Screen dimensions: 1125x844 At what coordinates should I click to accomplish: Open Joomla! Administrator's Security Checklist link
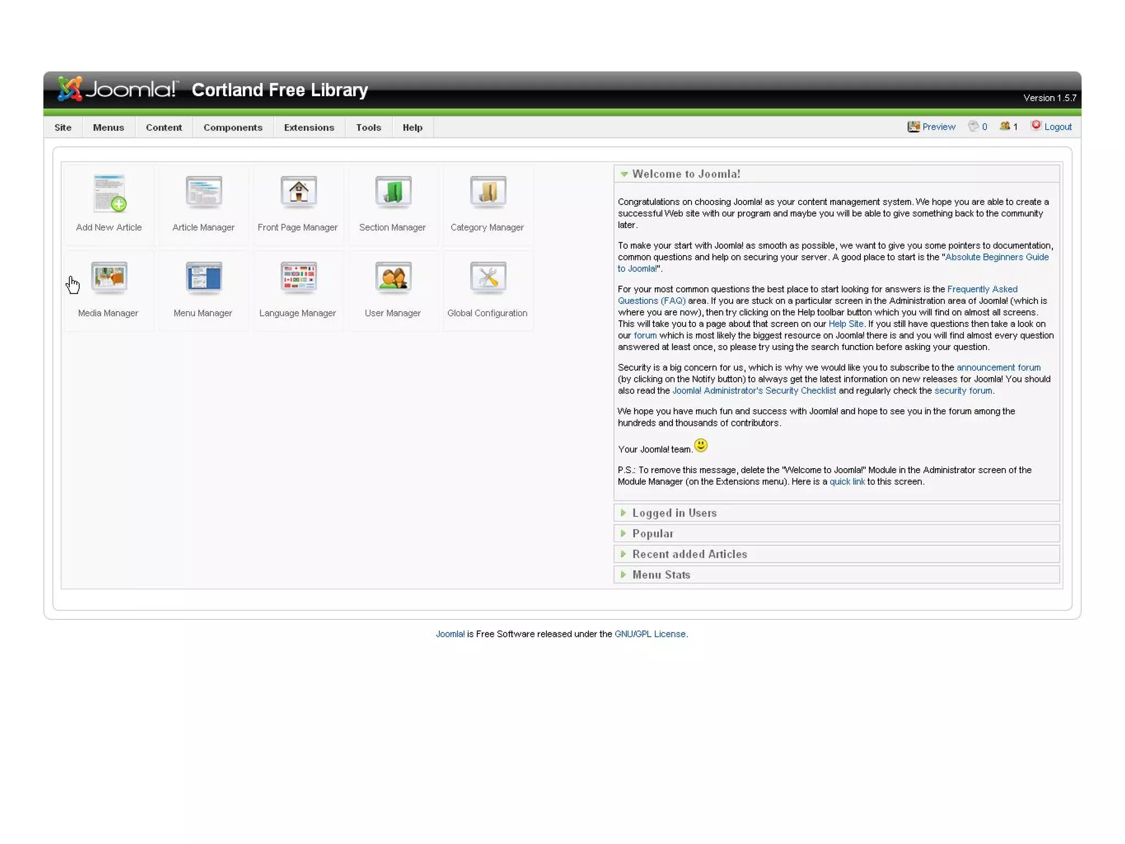coord(754,391)
